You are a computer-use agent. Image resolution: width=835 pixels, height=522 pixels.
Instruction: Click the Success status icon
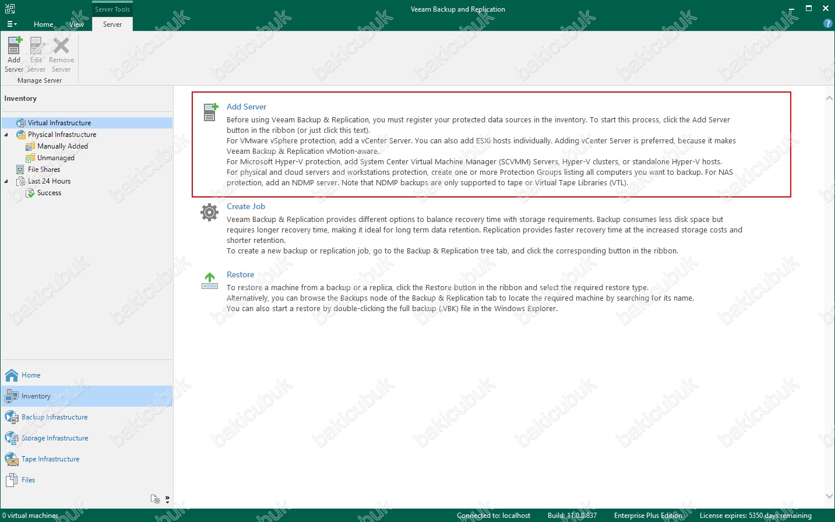(x=30, y=193)
